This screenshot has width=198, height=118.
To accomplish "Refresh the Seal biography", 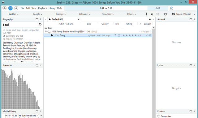I will 40,24.
